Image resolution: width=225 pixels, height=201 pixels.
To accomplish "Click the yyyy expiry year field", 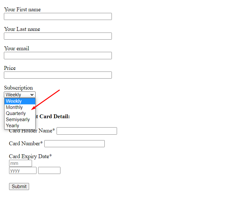I will pos(23,170).
